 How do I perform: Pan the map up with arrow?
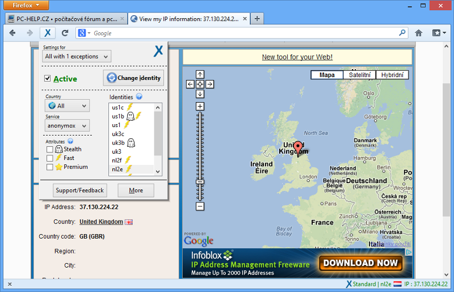point(200,74)
